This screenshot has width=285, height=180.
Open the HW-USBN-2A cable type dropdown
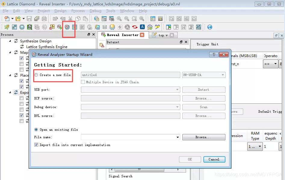pos(204,75)
